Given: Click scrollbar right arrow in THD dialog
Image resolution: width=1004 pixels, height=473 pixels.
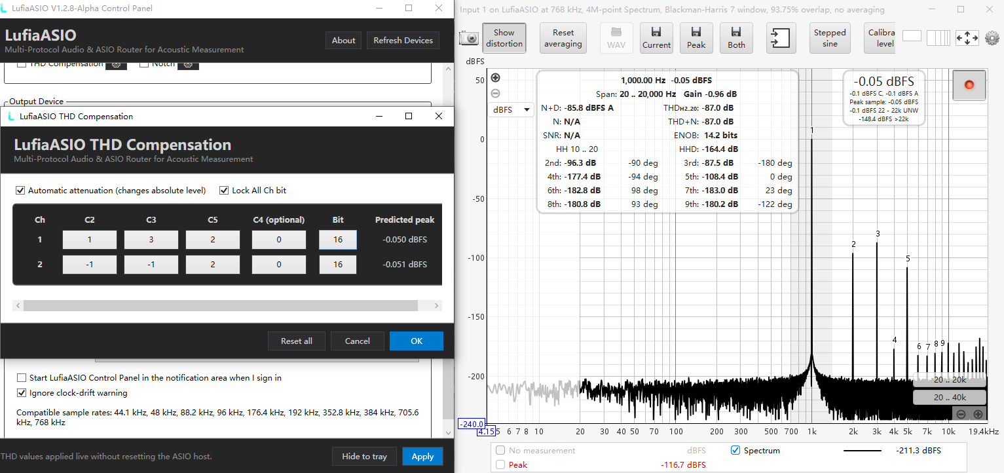Looking at the screenshot, I should (437, 305).
